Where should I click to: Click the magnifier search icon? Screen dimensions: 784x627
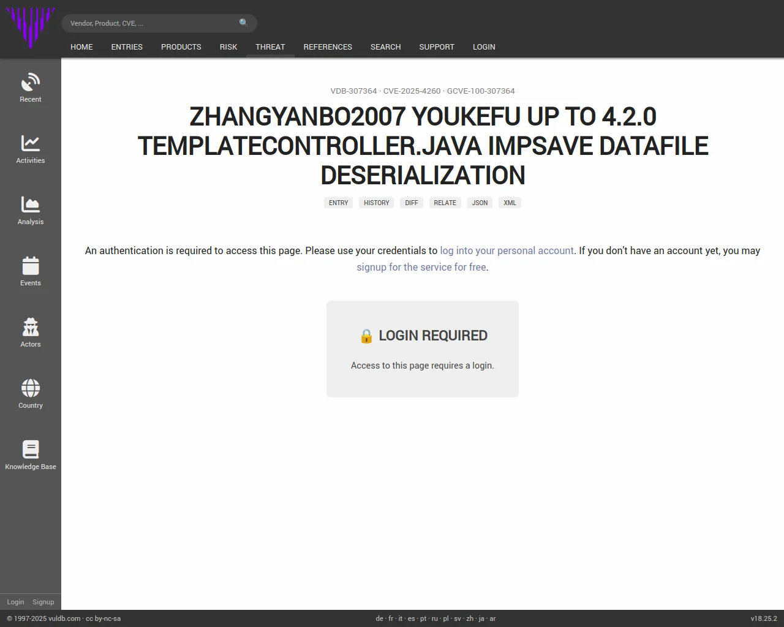pyautogui.click(x=244, y=23)
